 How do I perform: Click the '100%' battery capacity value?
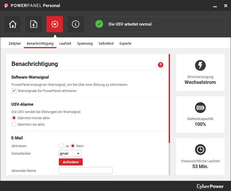point(200,124)
